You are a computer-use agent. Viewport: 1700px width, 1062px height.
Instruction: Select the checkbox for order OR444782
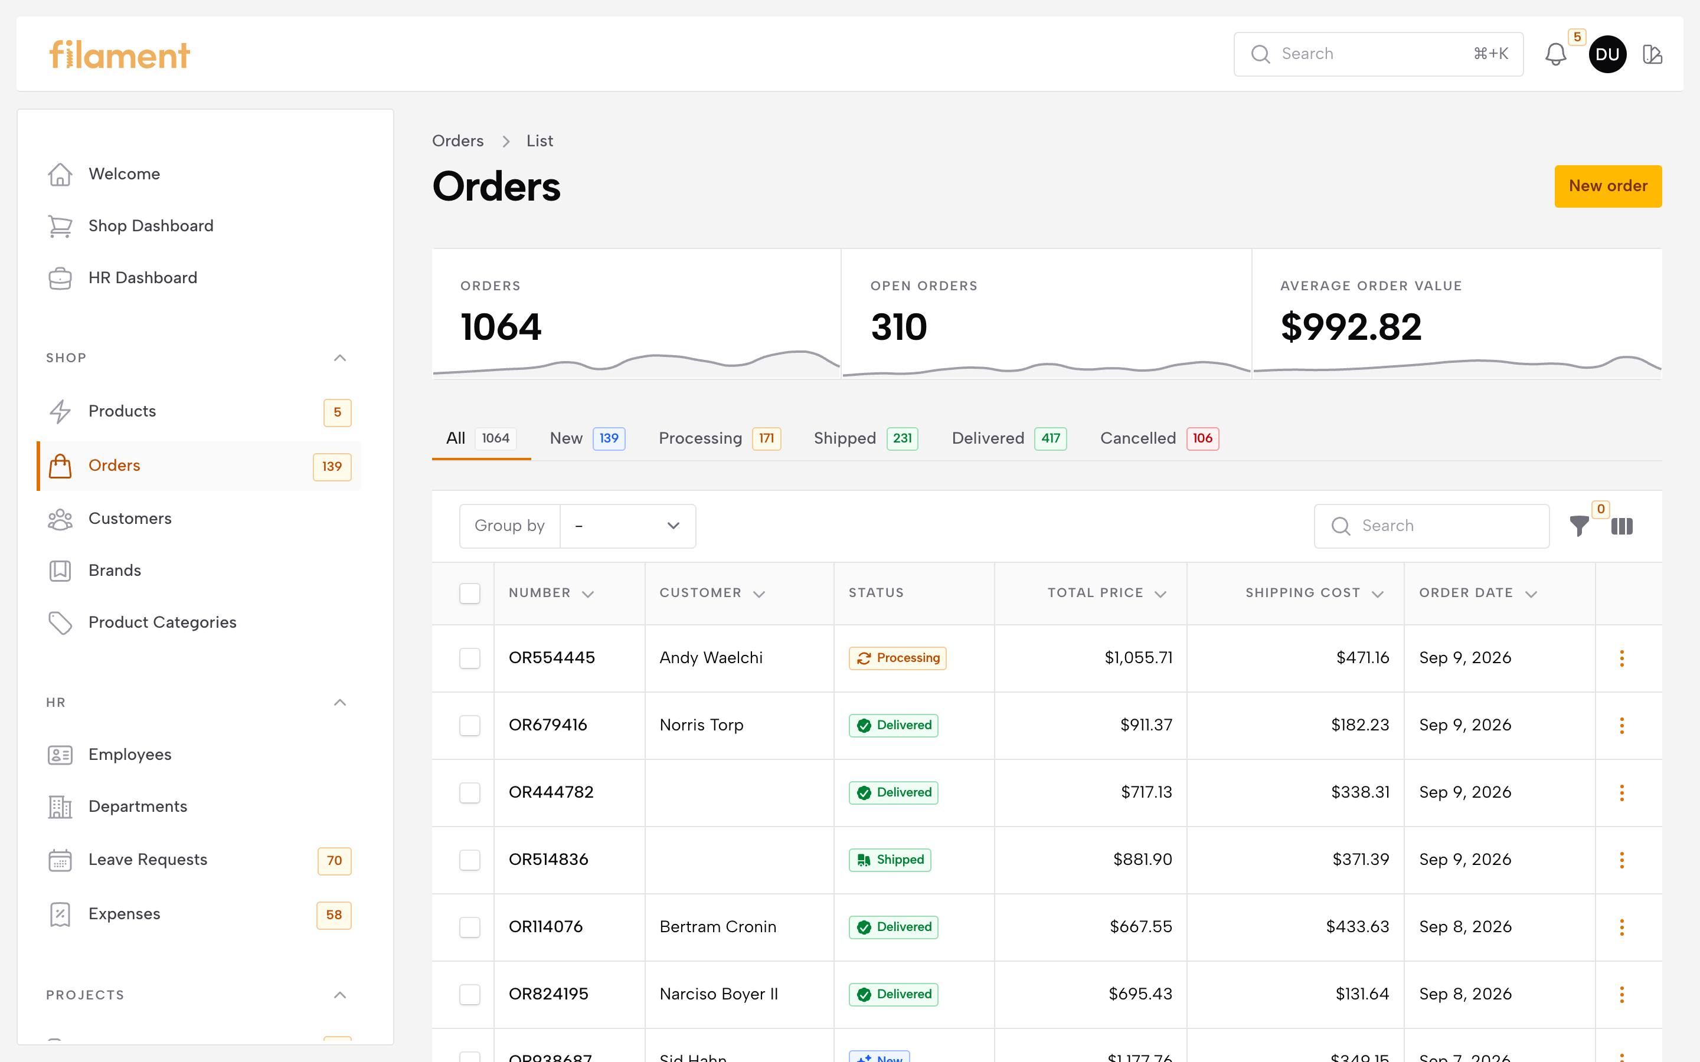pos(469,793)
